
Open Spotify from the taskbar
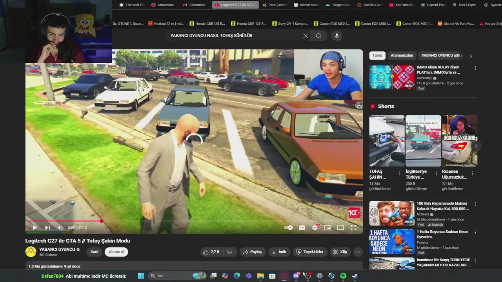pyautogui.click(x=343, y=276)
